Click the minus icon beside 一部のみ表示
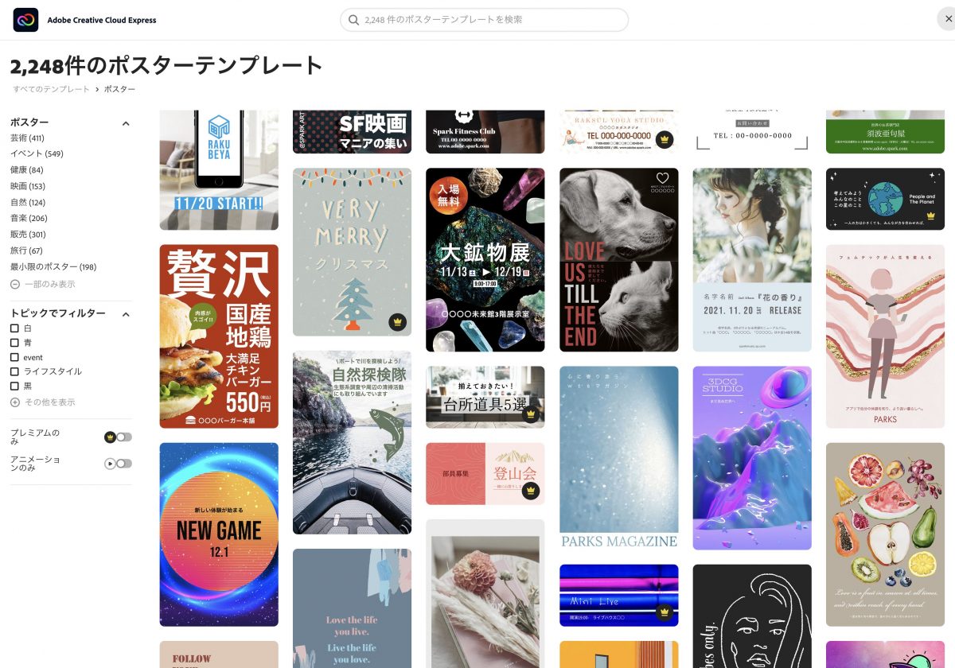This screenshot has width=955, height=668. coord(15,284)
